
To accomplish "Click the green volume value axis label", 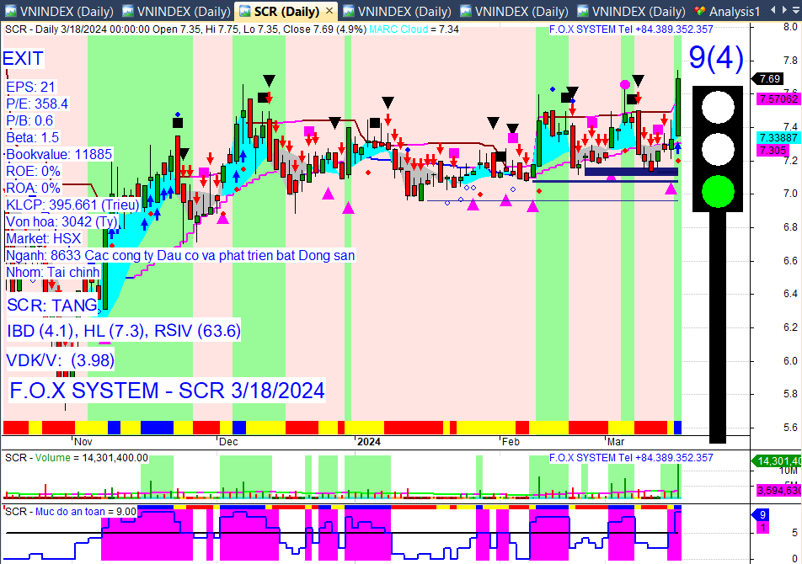I will pyautogui.click(x=778, y=461).
